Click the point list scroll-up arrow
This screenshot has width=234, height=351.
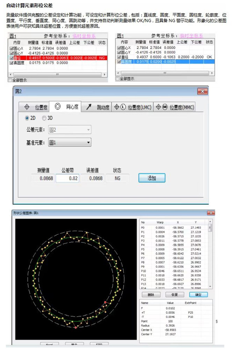click(x=210, y=222)
